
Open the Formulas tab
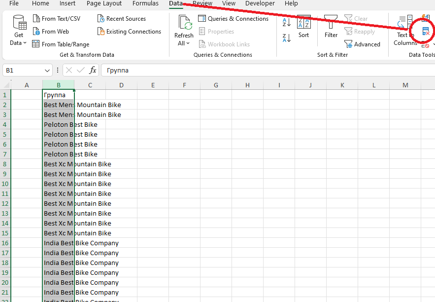(x=145, y=3)
